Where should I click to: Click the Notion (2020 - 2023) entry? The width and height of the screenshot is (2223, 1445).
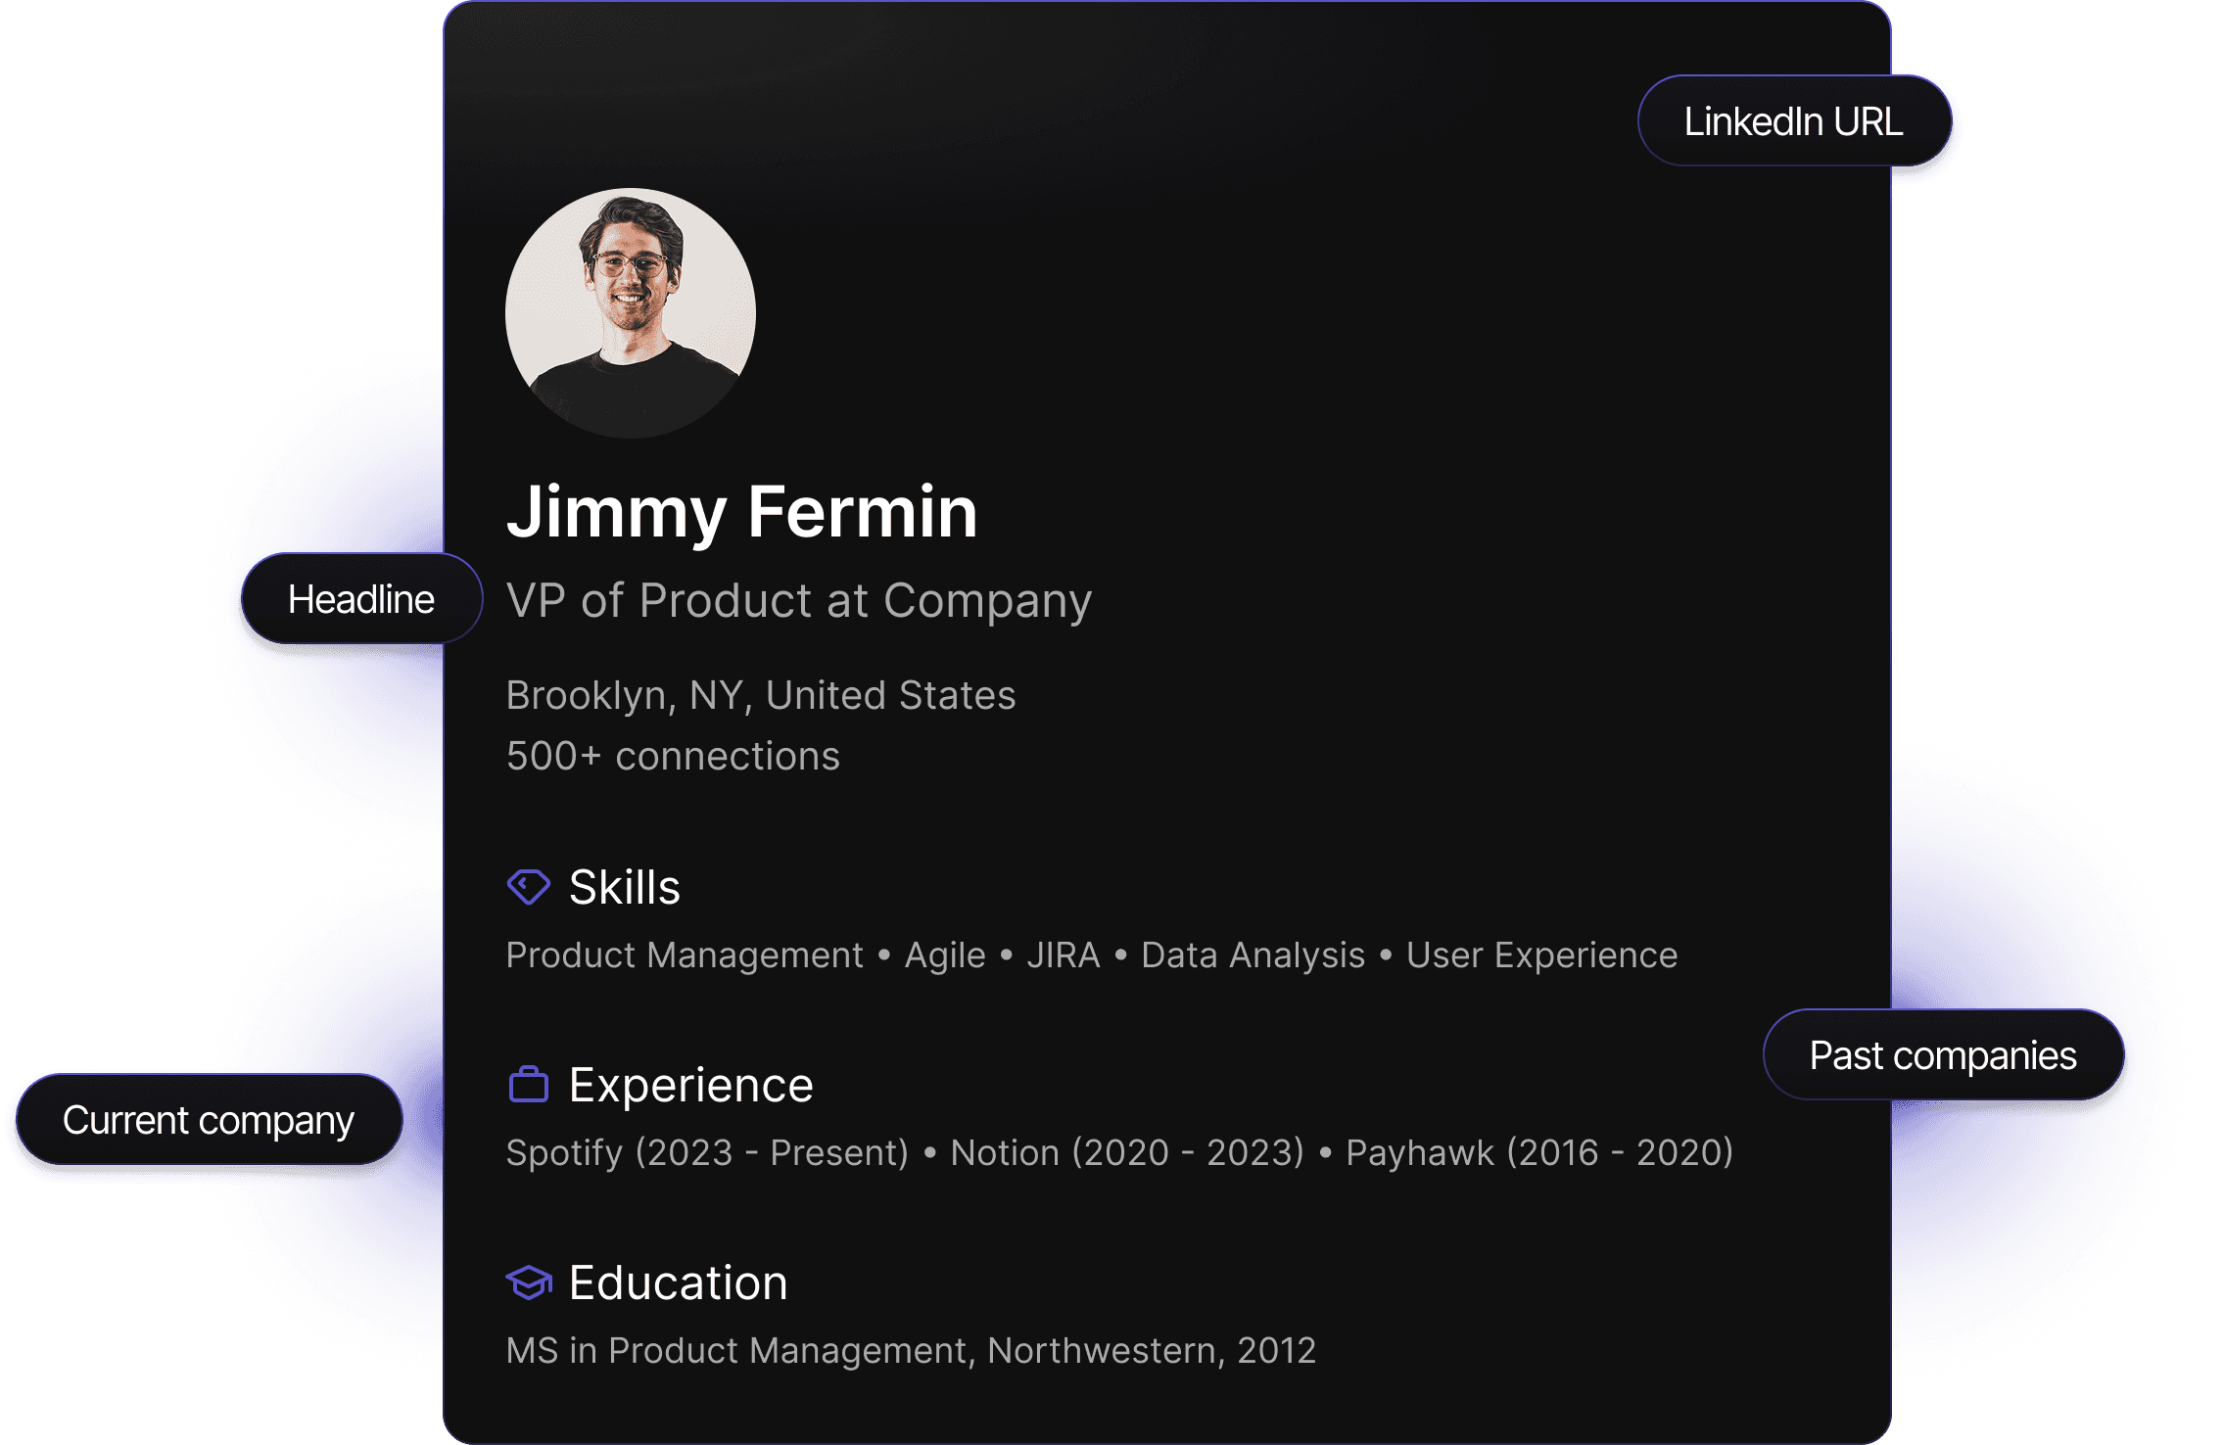[x=1126, y=1152]
